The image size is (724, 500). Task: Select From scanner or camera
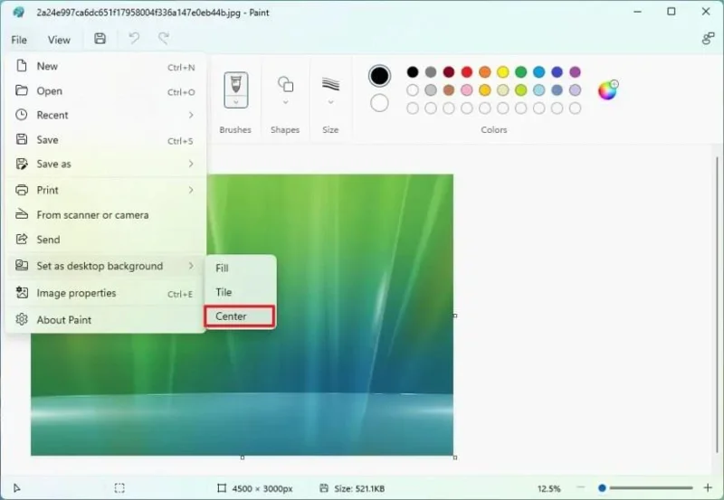click(x=106, y=215)
